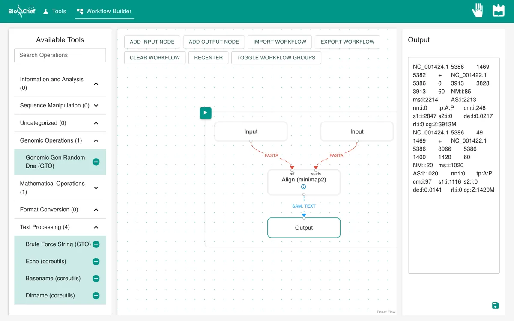Add Echo (coreutils) using its plus icon
The width and height of the screenshot is (514, 321).
(x=96, y=262)
